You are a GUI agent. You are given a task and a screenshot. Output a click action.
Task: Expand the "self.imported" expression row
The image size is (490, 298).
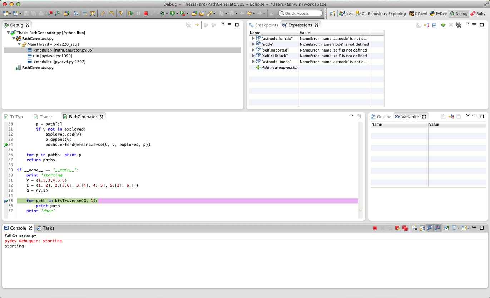pos(253,50)
